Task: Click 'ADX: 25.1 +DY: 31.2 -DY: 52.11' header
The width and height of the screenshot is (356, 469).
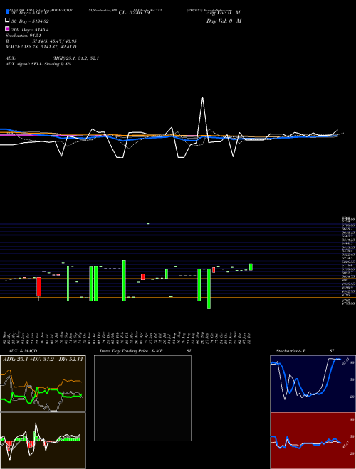Action: click(43, 360)
